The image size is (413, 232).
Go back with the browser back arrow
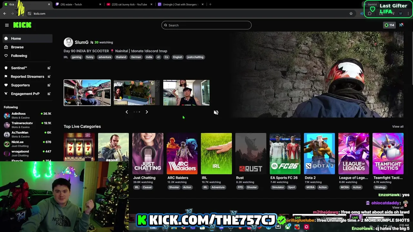click(x=5, y=14)
